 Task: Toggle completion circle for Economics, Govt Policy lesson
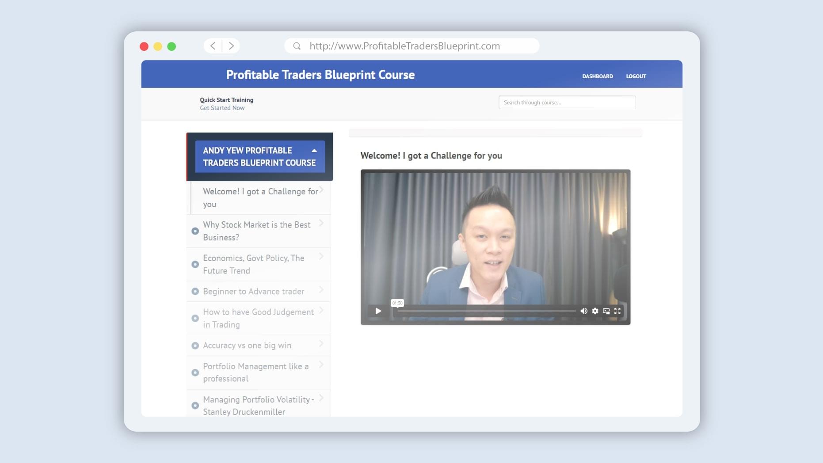[195, 264]
